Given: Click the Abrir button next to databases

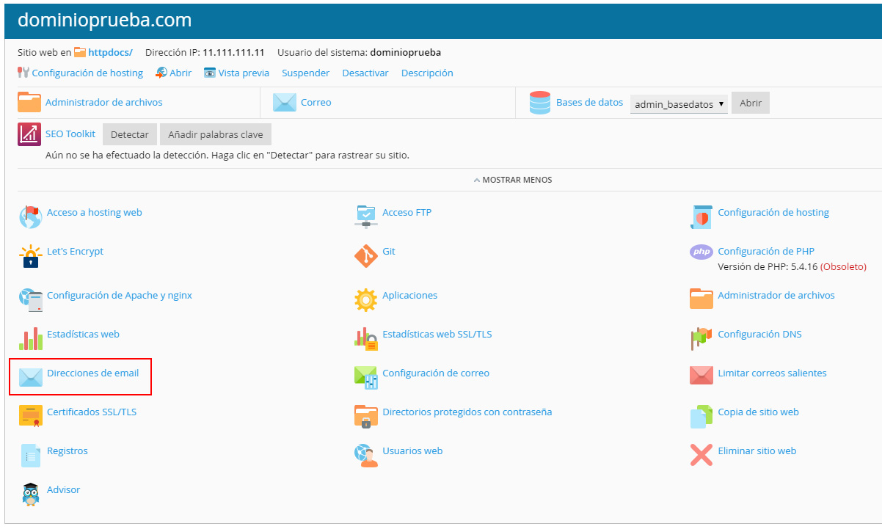Looking at the screenshot, I should coord(750,103).
